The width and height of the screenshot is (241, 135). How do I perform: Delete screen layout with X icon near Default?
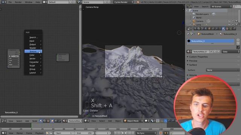click(x=74, y=2)
